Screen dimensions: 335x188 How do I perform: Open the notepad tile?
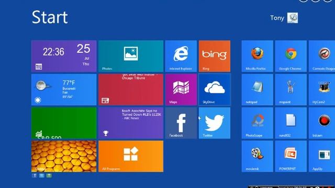pyautogui.click(x=257, y=89)
